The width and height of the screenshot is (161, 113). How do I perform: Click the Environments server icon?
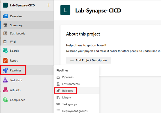pyautogui.click(x=58, y=84)
